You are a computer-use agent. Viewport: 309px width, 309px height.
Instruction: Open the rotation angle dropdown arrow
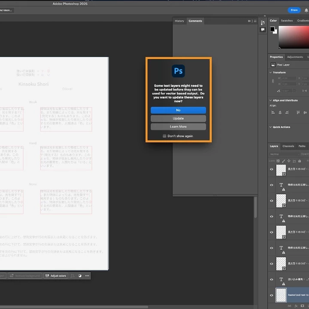(x=294, y=91)
